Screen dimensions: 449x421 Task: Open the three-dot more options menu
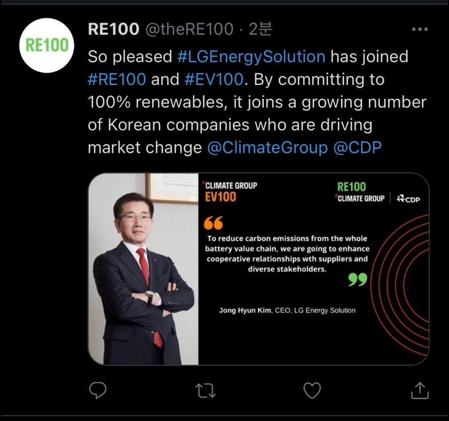419,29
